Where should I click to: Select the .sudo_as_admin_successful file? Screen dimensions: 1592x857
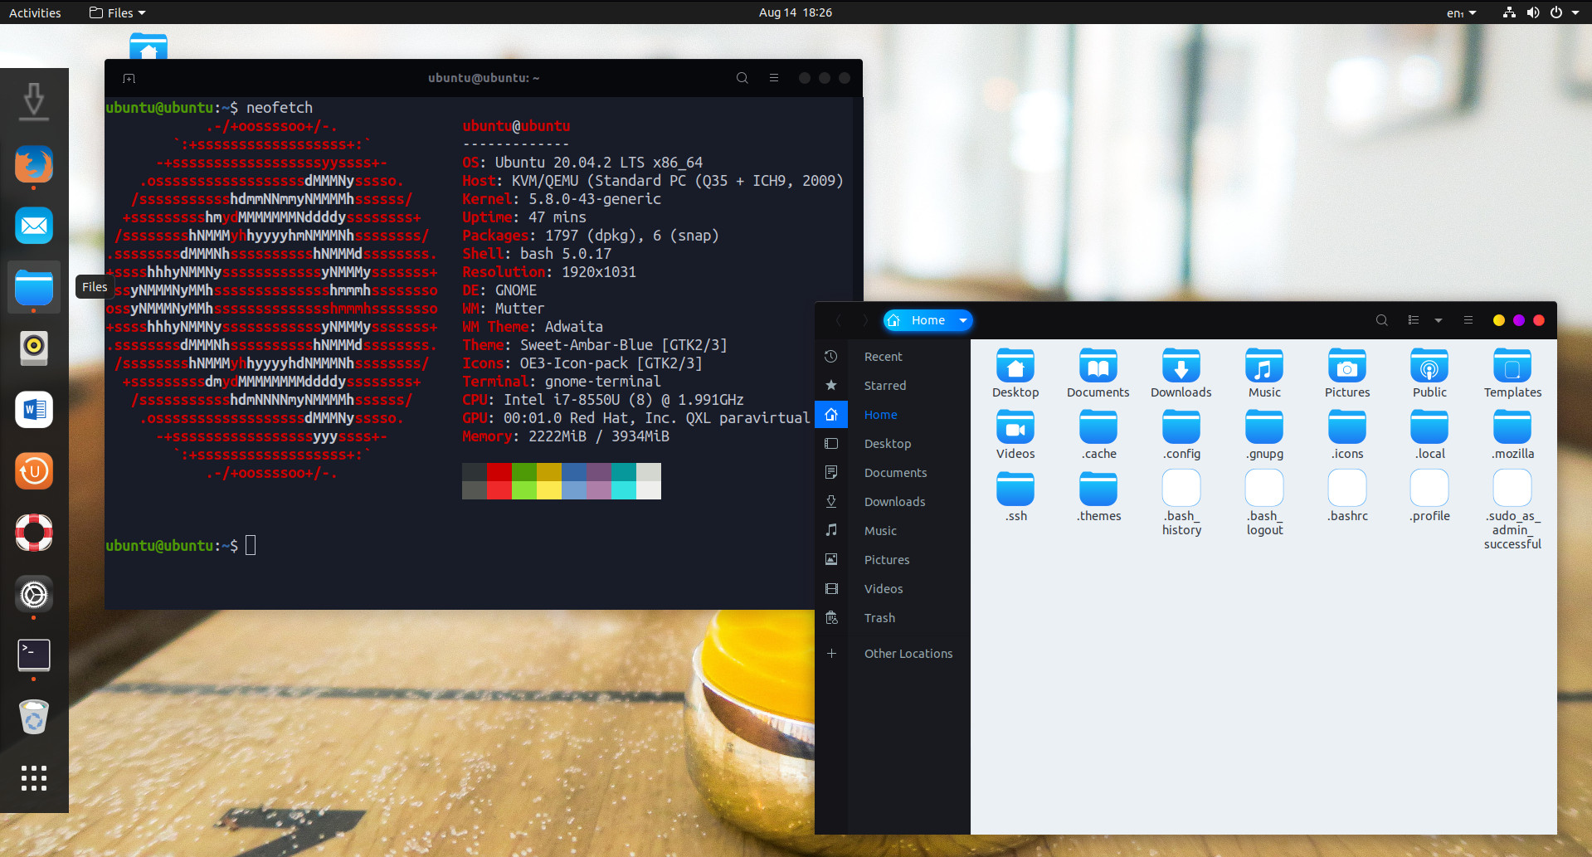[1512, 509]
